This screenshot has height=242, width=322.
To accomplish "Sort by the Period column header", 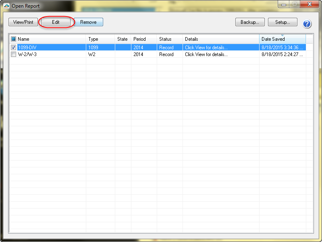I will [x=143, y=39].
